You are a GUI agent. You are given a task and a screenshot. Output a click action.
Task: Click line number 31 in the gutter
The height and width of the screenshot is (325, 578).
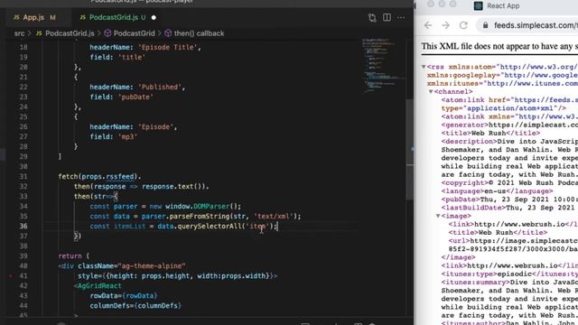(23, 177)
